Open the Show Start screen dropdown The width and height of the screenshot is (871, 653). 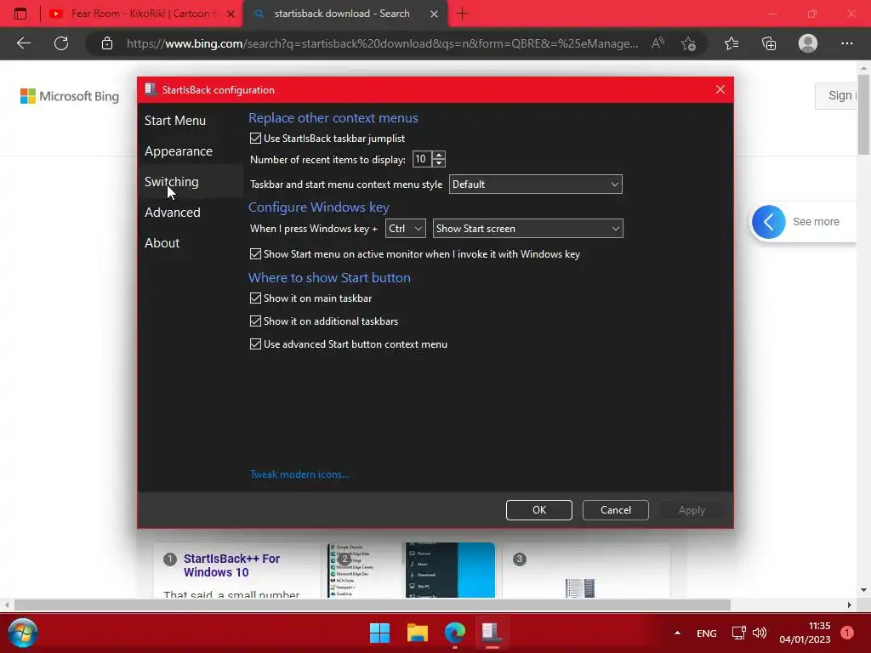pos(527,228)
